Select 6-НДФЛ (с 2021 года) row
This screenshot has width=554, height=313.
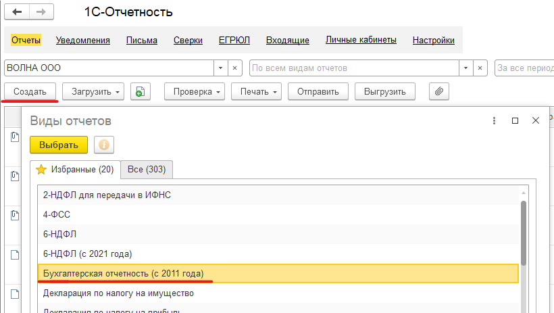[278, 254]
